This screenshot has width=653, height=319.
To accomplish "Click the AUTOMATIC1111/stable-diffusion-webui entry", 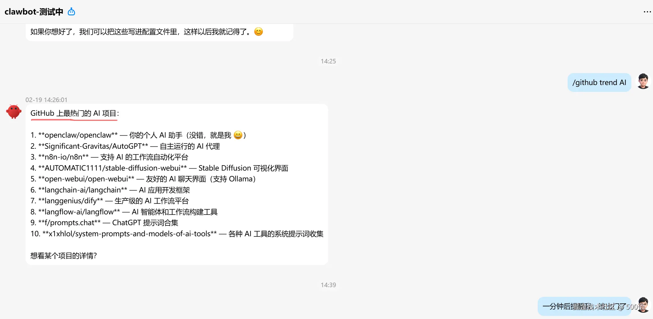I will point(159,168).
